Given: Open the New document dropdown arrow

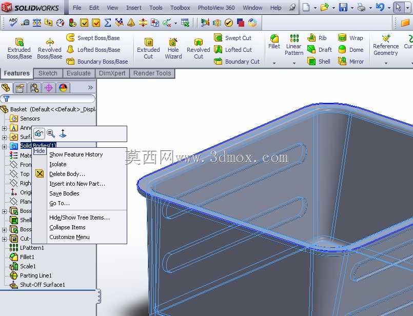Looking at the screenshot, I should pos(315,8).
